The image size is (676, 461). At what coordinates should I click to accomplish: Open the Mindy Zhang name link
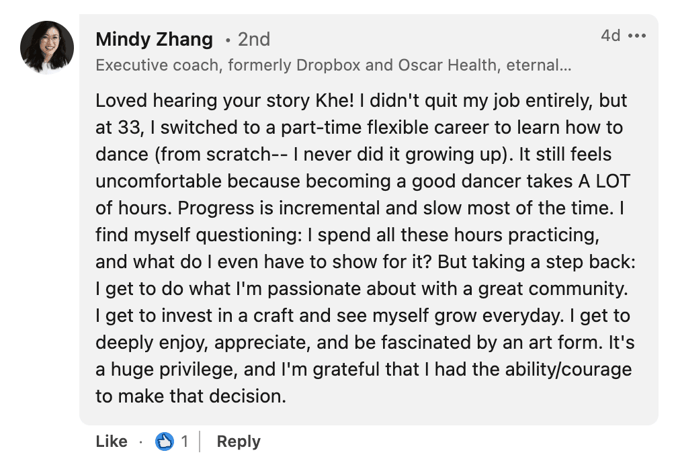(x=155, y=39)
